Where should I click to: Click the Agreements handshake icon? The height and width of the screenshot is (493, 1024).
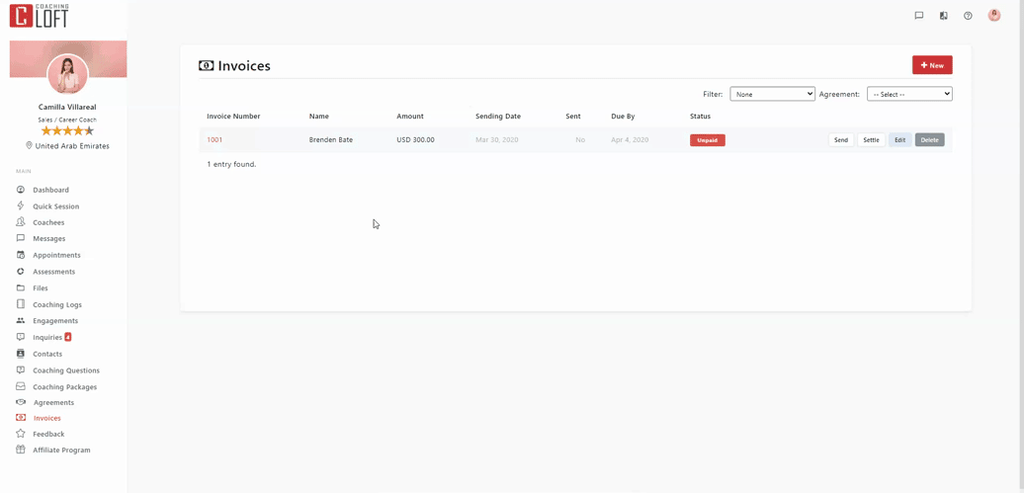[x=20, y=402]
